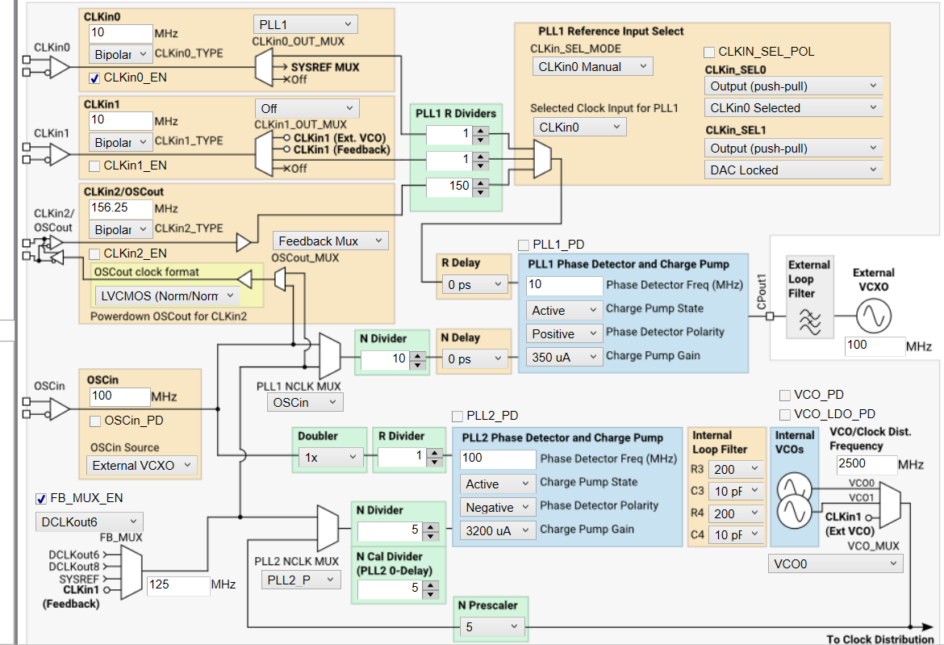Click the OSCin input buffer symbol

click(x=59, y=409)
